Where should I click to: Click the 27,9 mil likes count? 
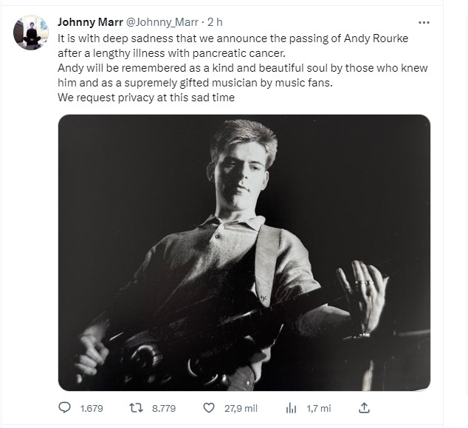pyautogui.click(x=239, y=407)
